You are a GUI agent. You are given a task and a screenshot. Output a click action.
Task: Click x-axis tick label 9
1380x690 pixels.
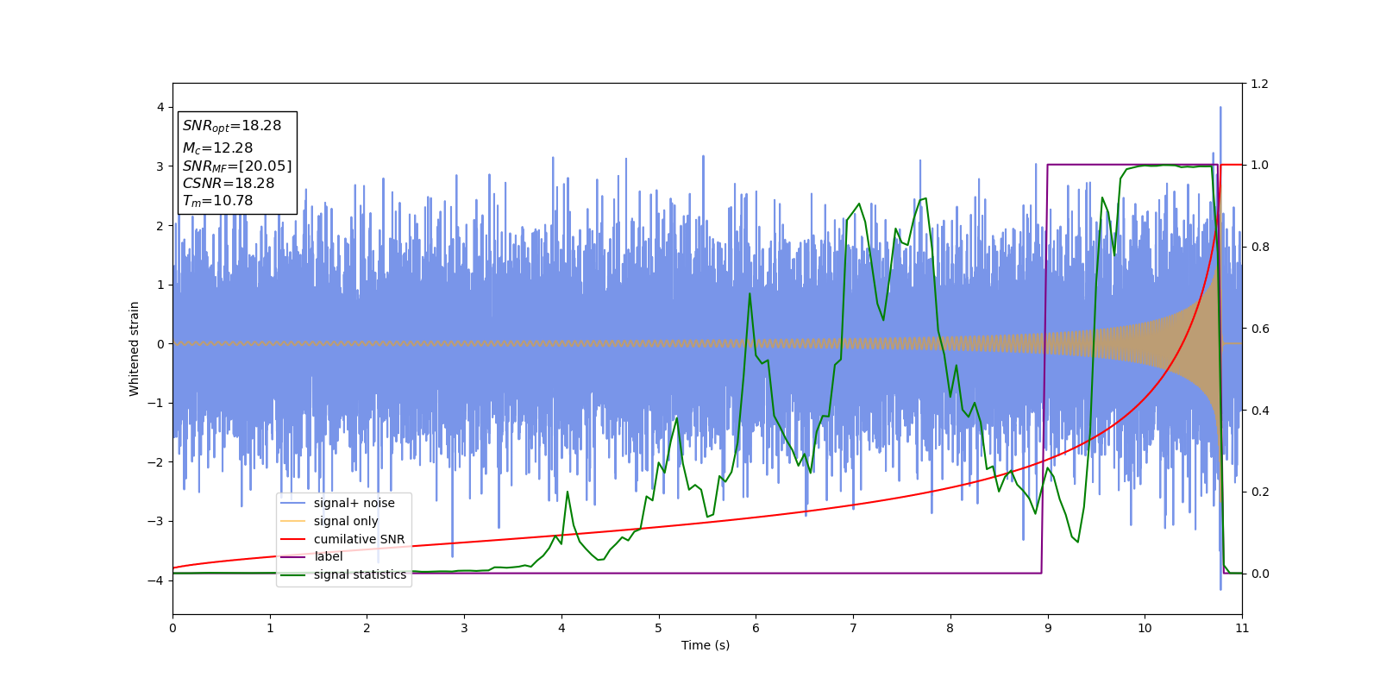coord(1048,628)
